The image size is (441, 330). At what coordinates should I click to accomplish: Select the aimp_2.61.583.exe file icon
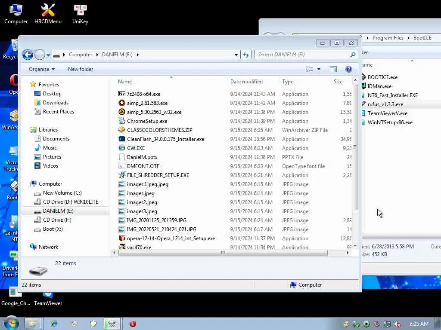[122, 103]
